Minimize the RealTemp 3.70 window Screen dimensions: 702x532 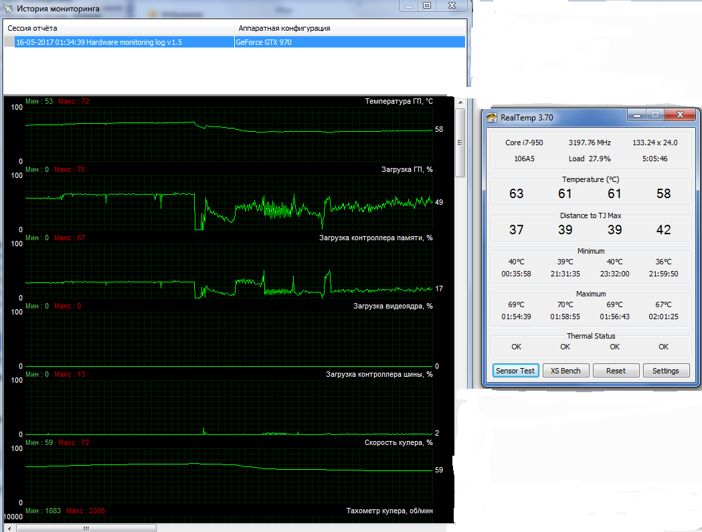(637, 115)
